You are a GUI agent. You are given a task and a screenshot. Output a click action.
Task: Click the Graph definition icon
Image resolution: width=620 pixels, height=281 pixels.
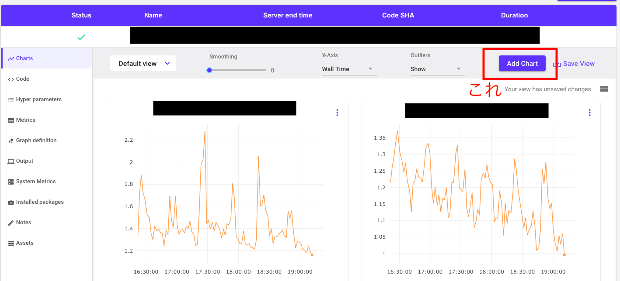[x=11, y=140]
